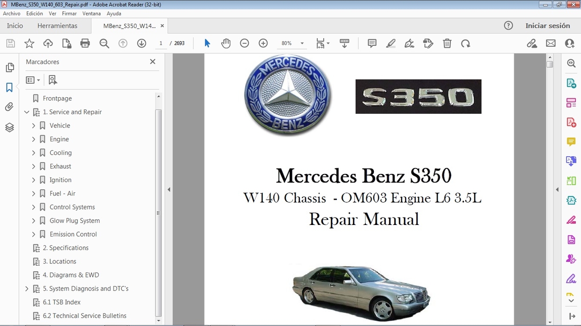
Task: Select the Fill & Sign pen tool
Action: pyautogui.click(x=410, y=43)
